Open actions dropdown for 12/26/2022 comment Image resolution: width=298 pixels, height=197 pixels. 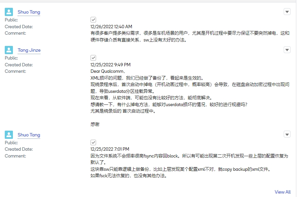tap(287, 12)
